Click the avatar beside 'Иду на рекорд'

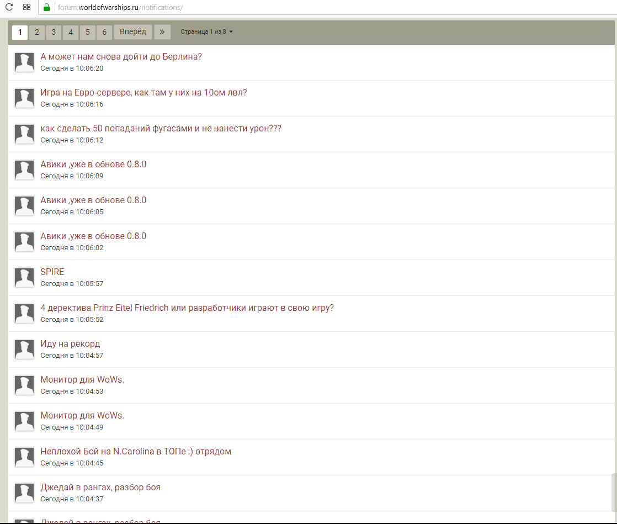(x=24, y=350)
